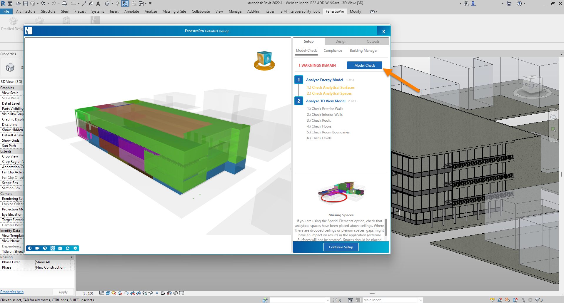Select Check Analytical Spaces step
Viewport: 564px width, 303px height.
tap(329, 93)
